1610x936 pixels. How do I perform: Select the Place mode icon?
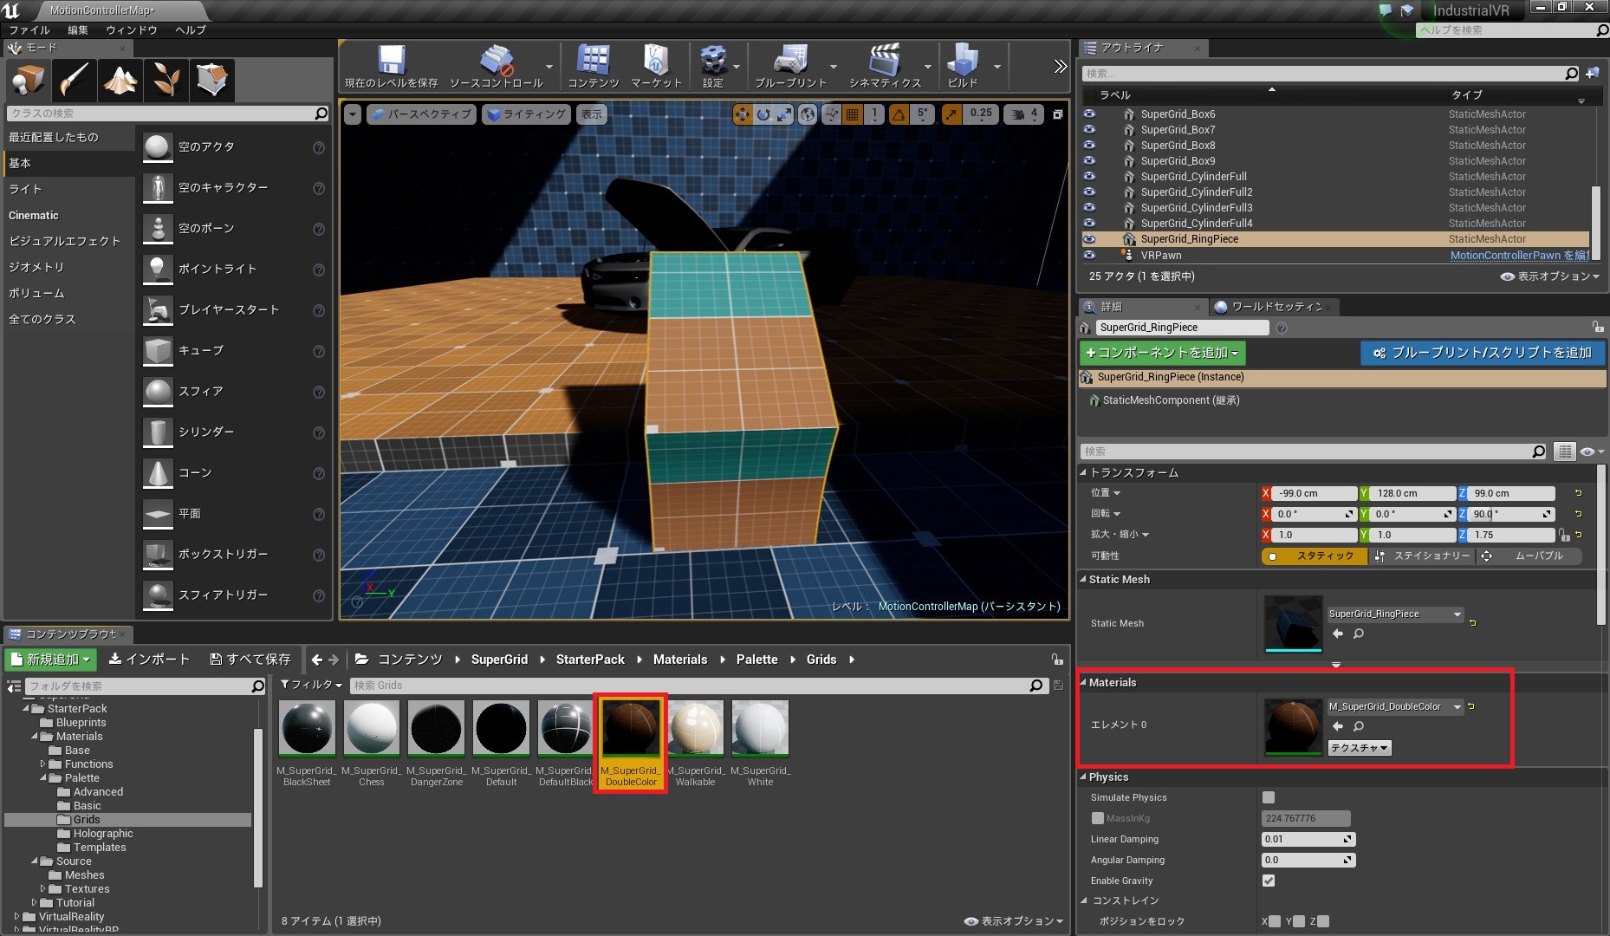coord(28,80)
